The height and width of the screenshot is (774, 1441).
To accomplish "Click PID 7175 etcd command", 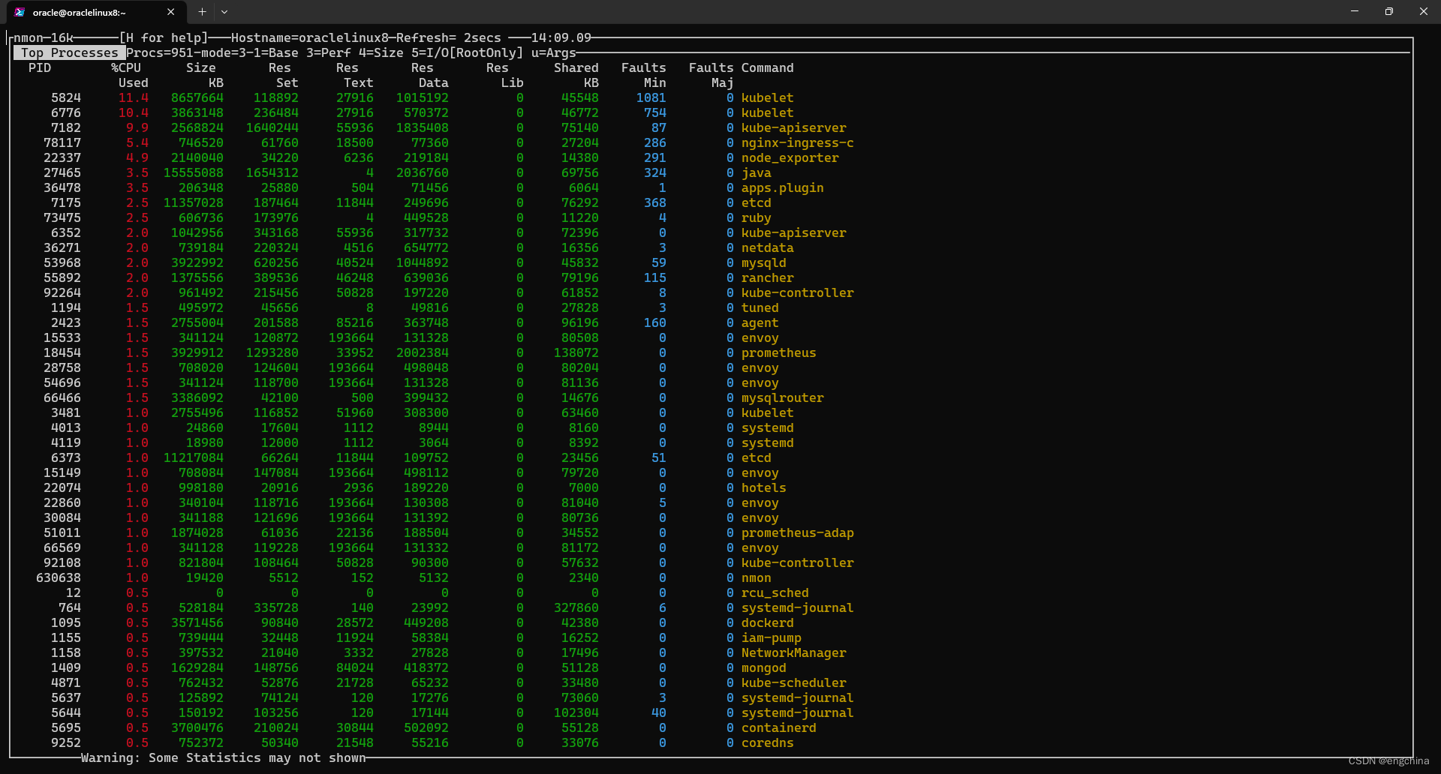I will [756, 202].
